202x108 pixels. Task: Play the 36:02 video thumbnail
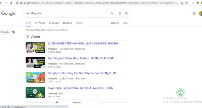(35, 48)
